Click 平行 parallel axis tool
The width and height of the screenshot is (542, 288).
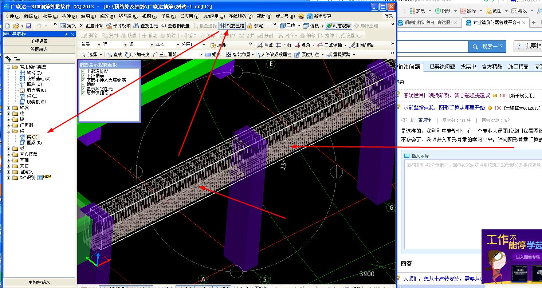[284, 45]
